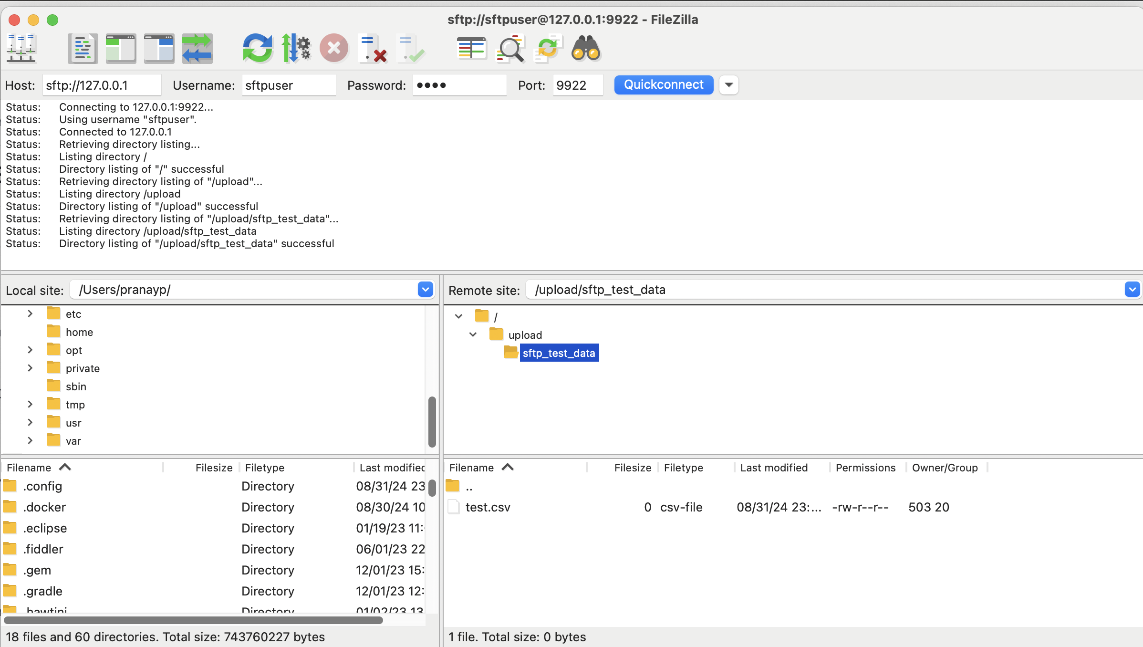Image resolution: width=1143 pixels, height=647 pixels.
Task: Refresh the file and folder lists
Action: coord(258,49)
